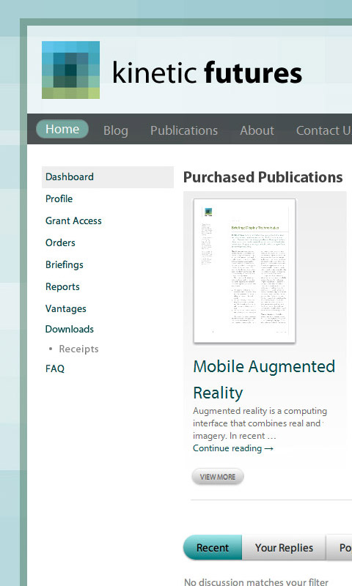
Task: Open the Publications nav item
Action: tap(183, 130)
